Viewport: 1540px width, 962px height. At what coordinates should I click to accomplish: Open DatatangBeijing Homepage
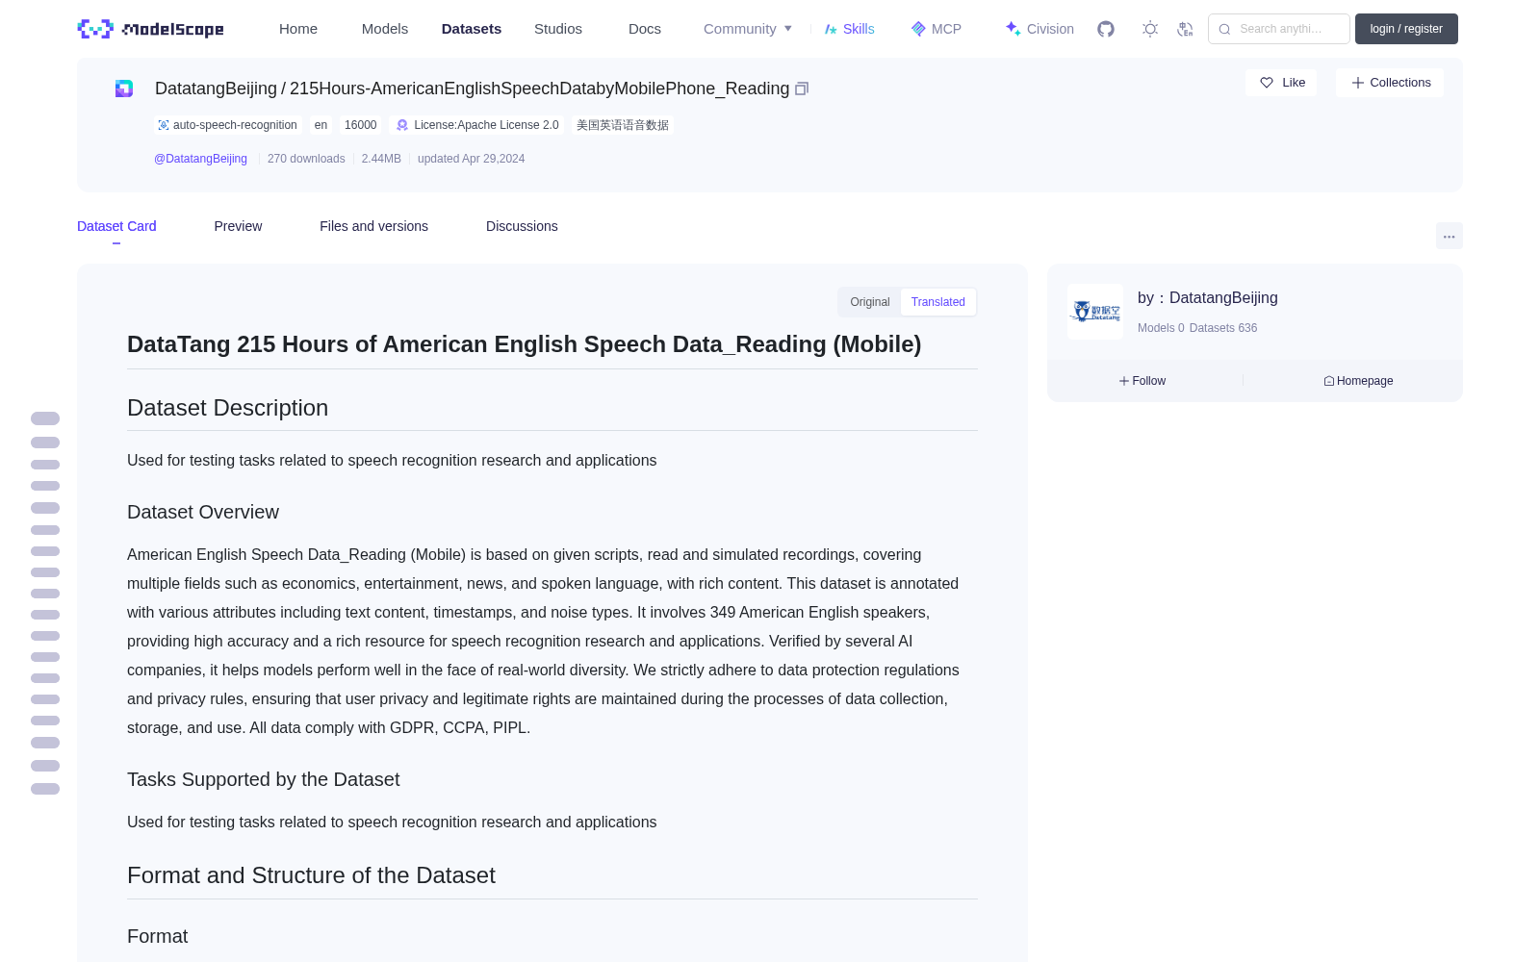[x=1358, y=381]
